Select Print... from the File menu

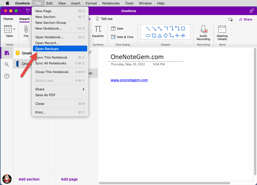click(x=60, y=113)
